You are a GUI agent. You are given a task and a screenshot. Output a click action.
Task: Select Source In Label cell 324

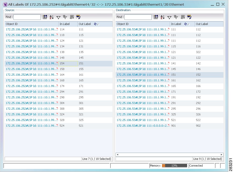pos(68,114)
